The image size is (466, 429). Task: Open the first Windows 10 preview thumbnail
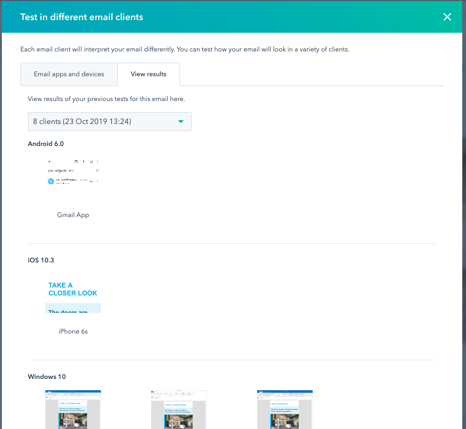(x=73, y=409)
